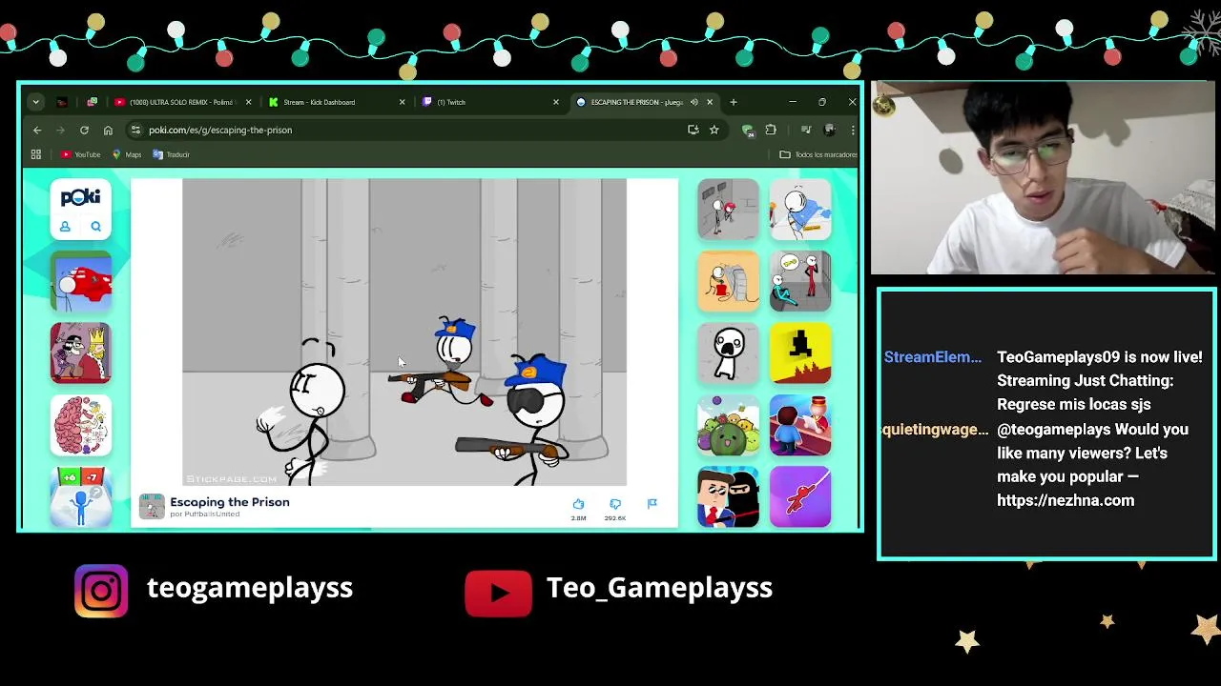Click the nezhna.com link in chat

pos(1066,500)
